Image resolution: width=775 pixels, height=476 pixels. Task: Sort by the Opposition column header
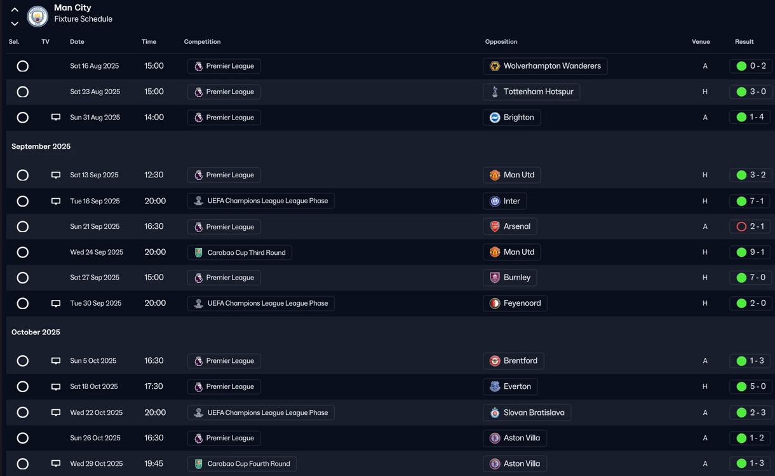pos(501,42)
